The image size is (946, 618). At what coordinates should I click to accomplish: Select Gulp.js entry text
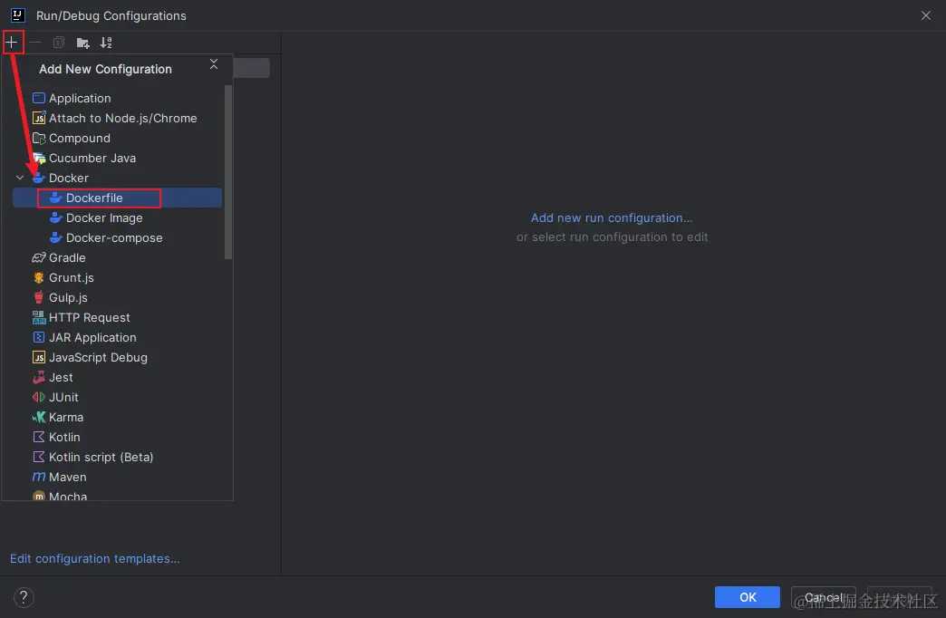coord(68,297)
